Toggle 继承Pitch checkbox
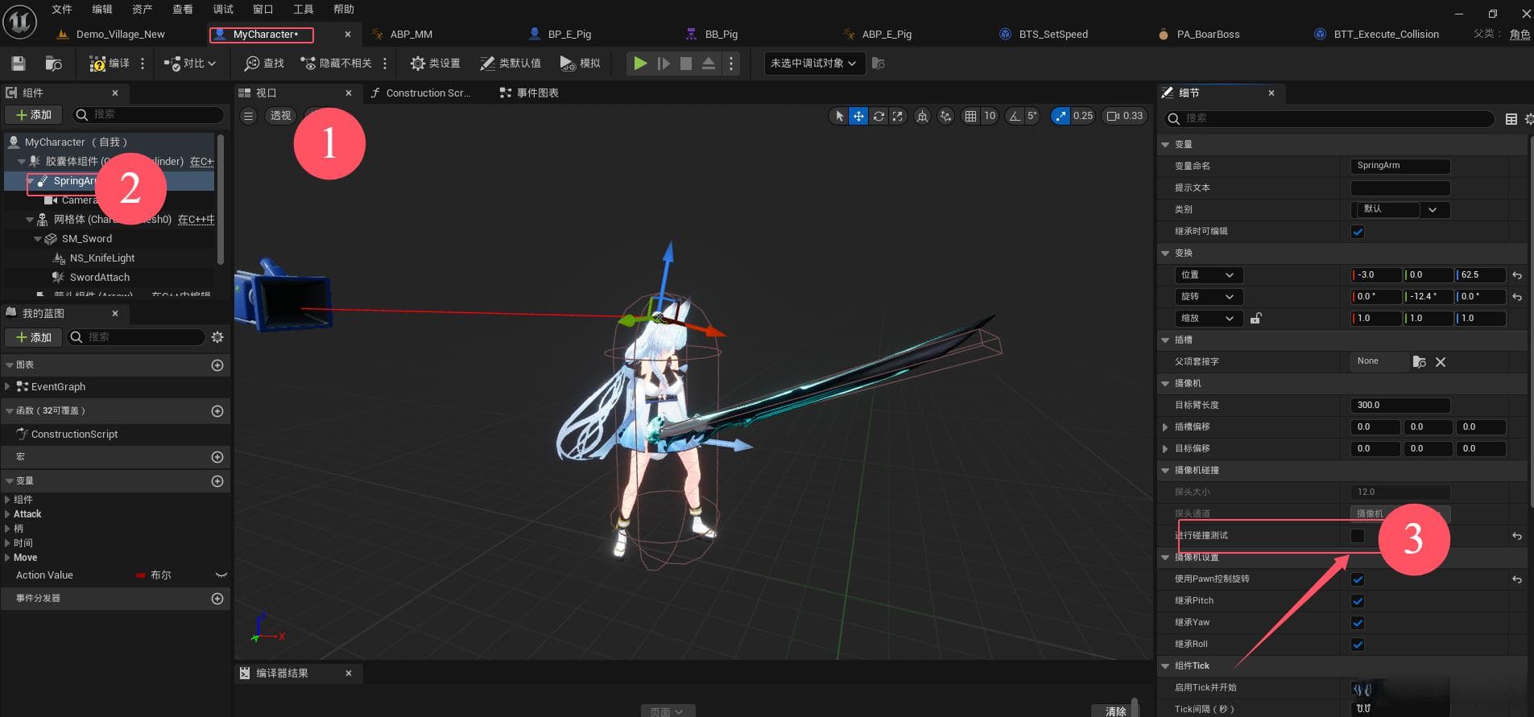This screenshot has width=1534, height=717. click(1358, 601)
